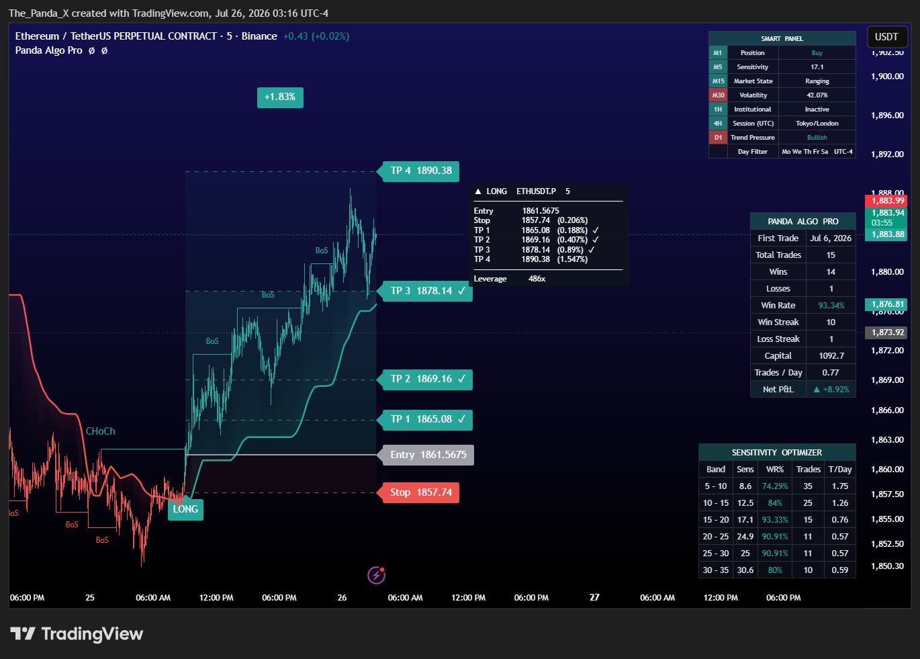
Task: Click the Institutional value Inactive
Action: pos(817,109)
